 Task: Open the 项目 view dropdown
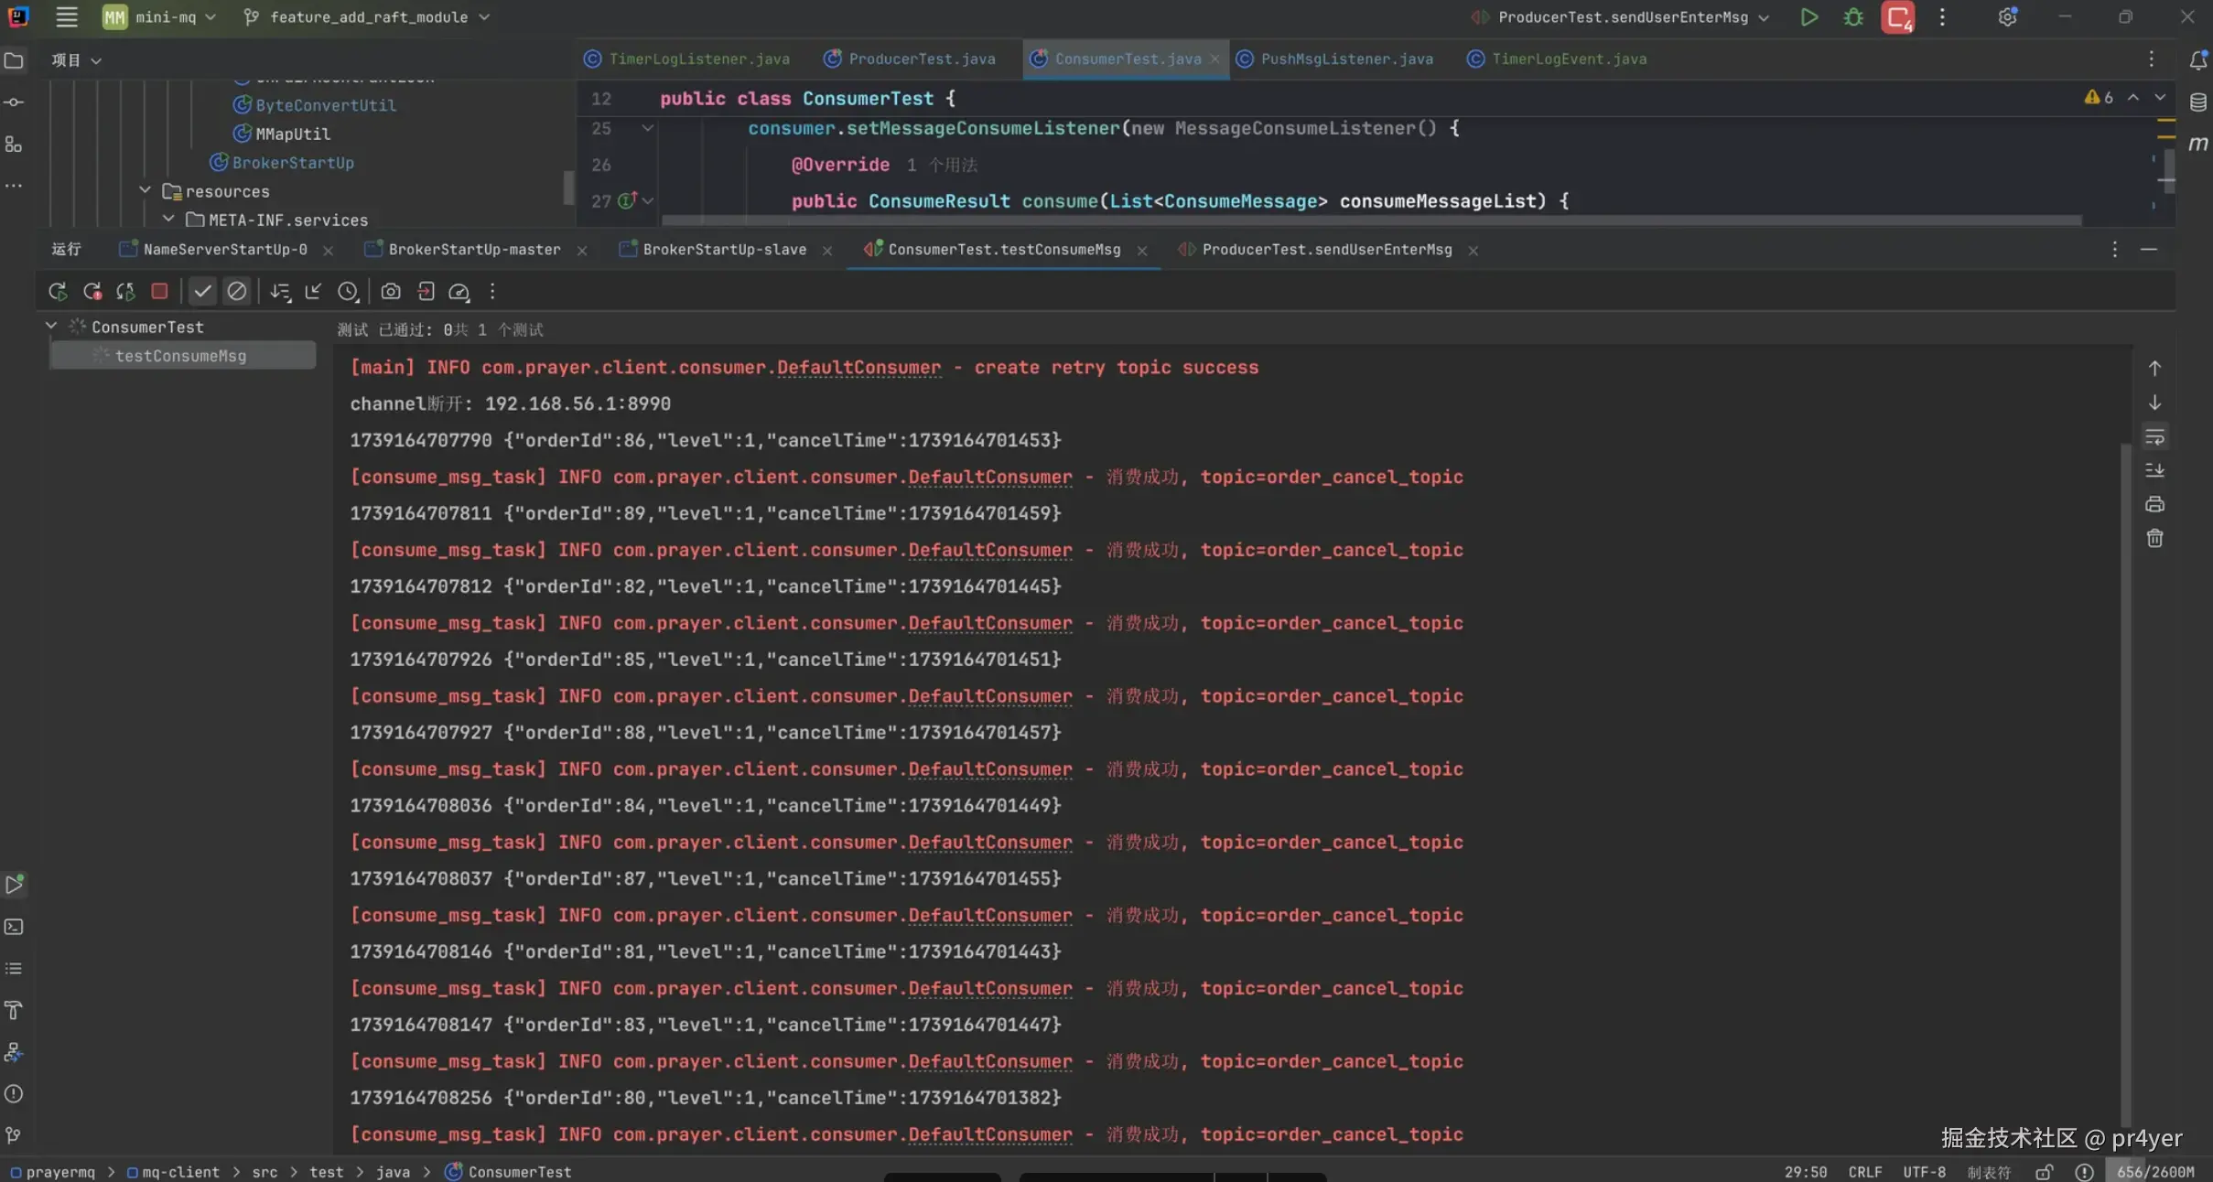click(76, 60)
